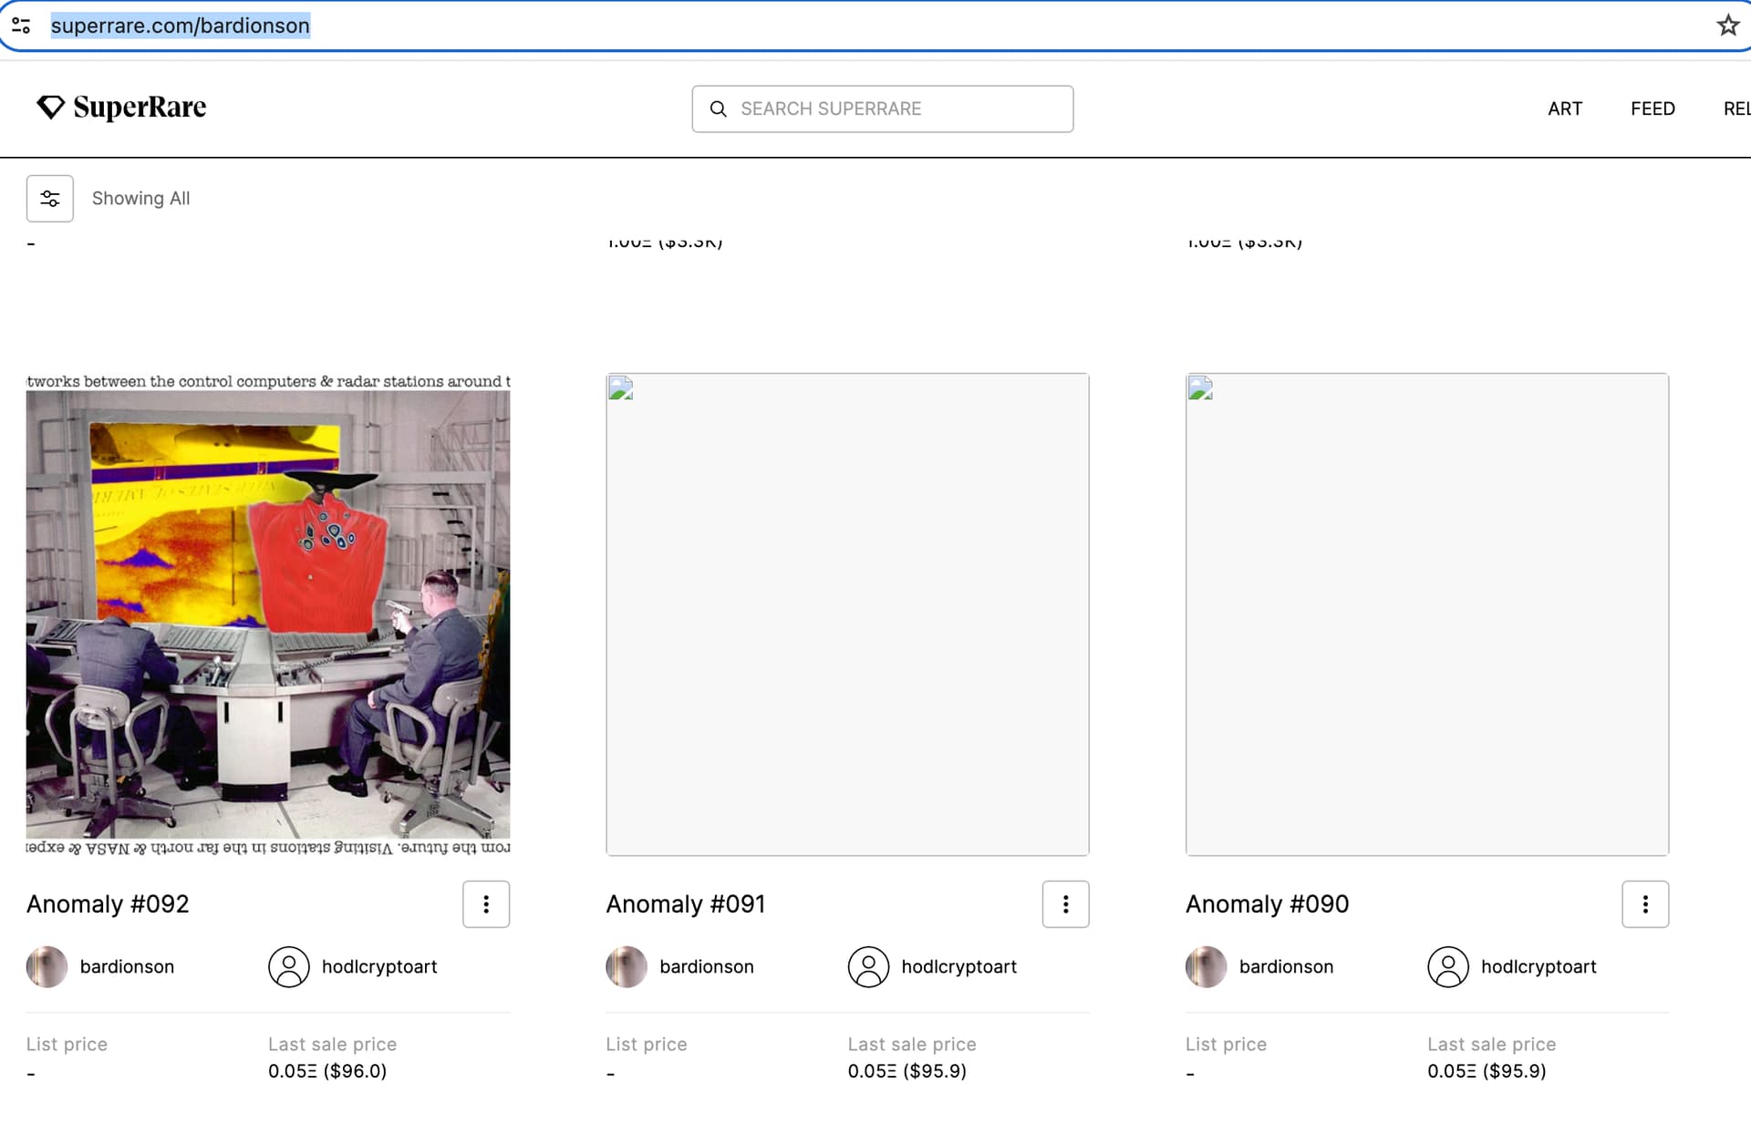The width and height of the screenshot is (1751, 1135).
Task: Click the SuperRare diamond logo
Action: 50,108
